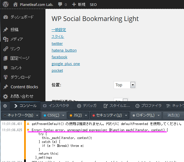Switch to the インスペクタ tab
Image resolution: width=184 pixels, height=162 pixels.
coord(56,106)
